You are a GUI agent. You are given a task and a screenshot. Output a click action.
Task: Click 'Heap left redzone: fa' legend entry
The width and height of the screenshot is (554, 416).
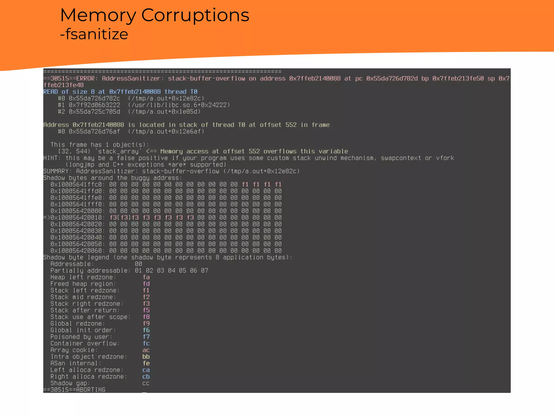click(x=100, y=277)
